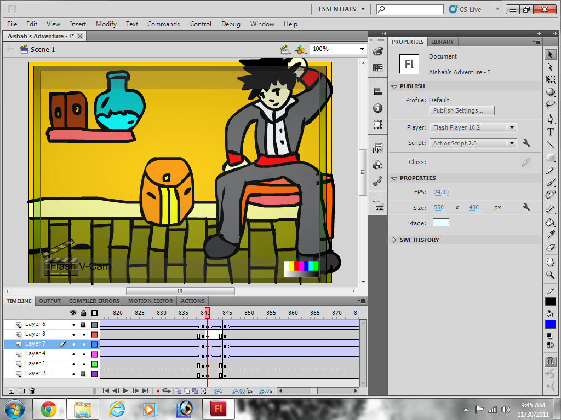
Task: Open the Stage background color swatch
Action: click(x=441, y=223)
